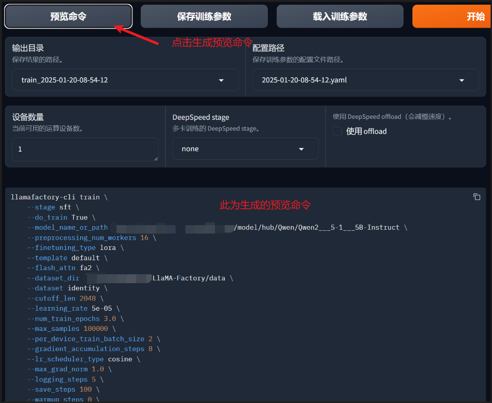
Task: Copy the generated command with the copy icon
Action: (477, 197)
